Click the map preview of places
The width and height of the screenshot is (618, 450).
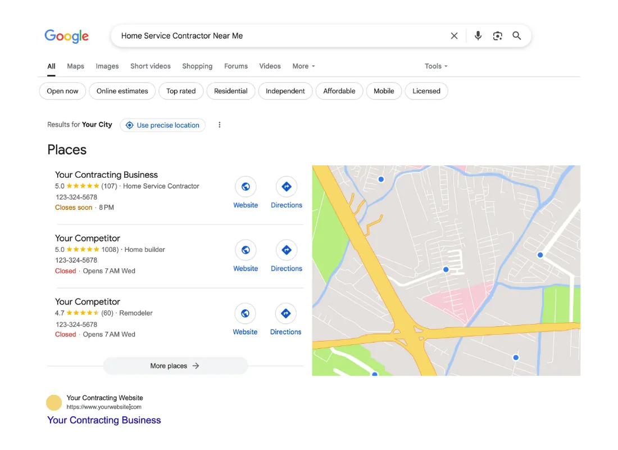(x=446, y=271)
